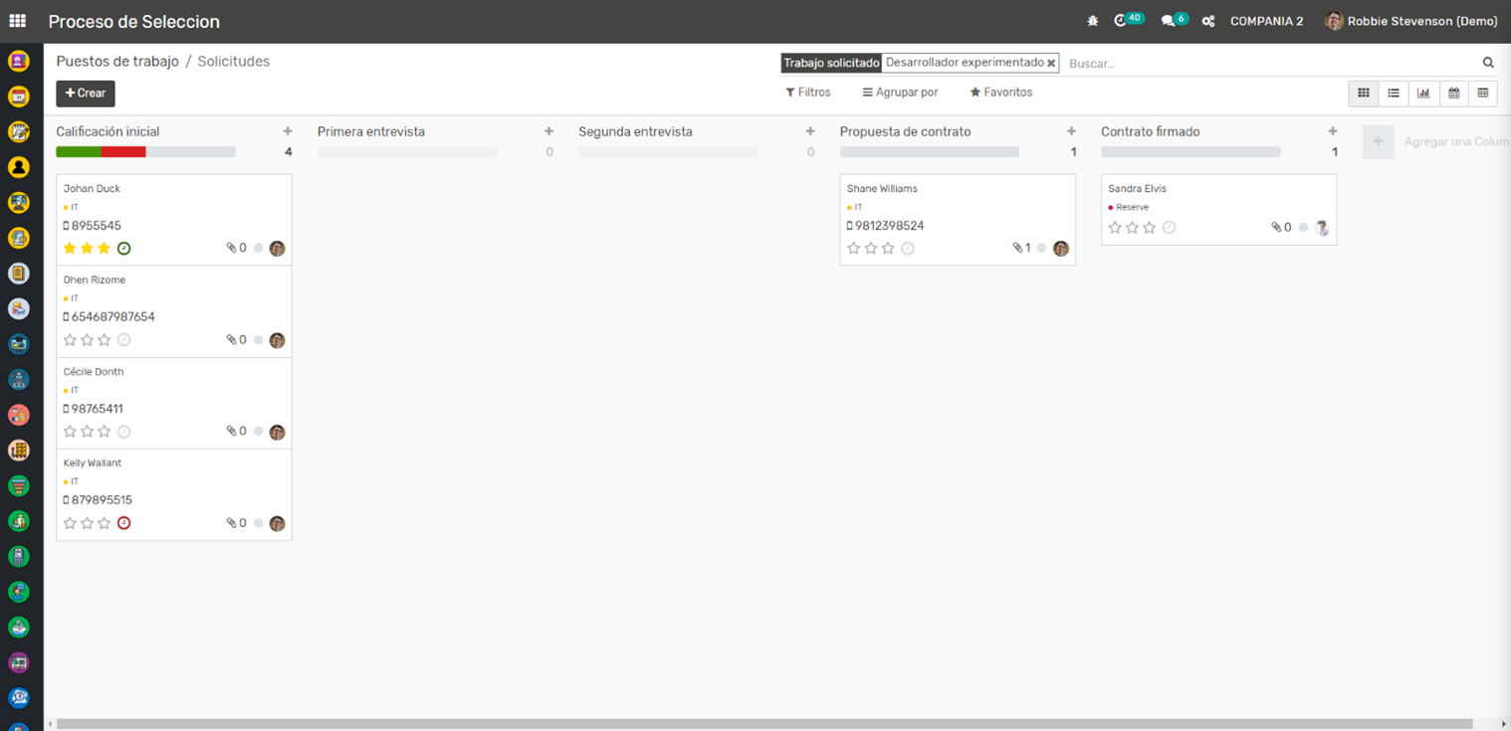Toggle kanban state dot on Johan Duck card
This screenshot has height=731, width=1511.
[259, 249]
